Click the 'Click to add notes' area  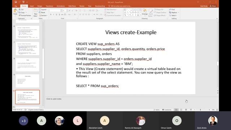(54, 99)
